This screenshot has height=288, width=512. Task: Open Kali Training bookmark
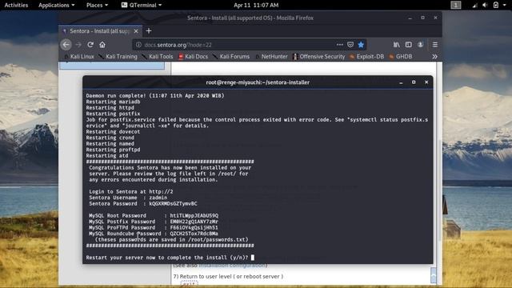tap(118, 57)
